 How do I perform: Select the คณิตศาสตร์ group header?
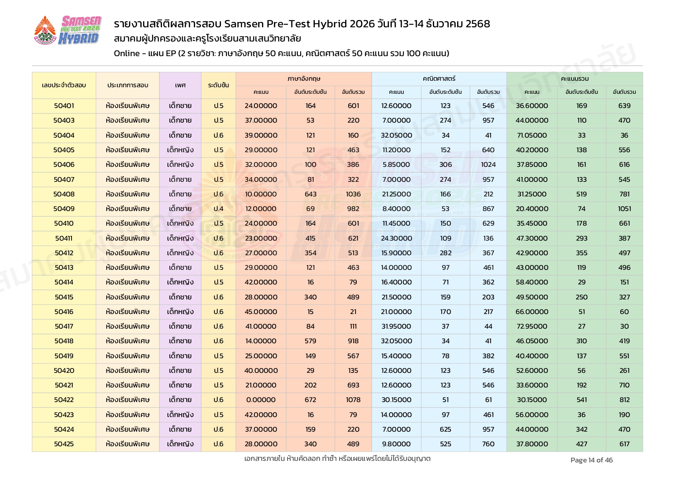[439, 79]
